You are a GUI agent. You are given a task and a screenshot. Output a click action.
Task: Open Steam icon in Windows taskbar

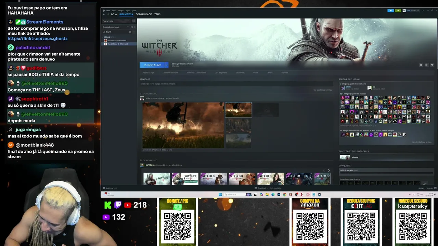319,194
